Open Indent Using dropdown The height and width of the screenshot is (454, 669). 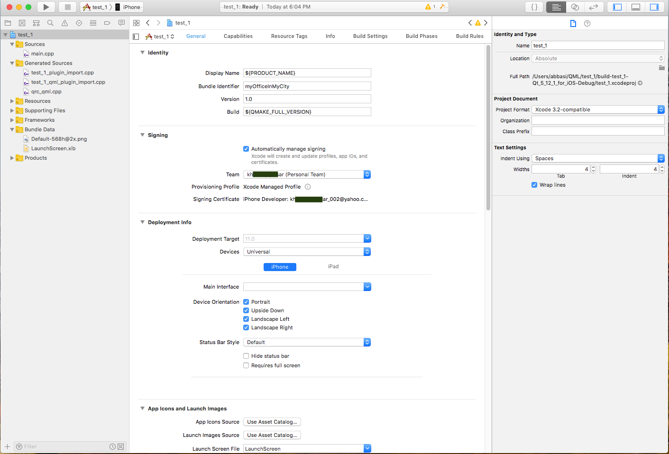(x=598, y=158)
